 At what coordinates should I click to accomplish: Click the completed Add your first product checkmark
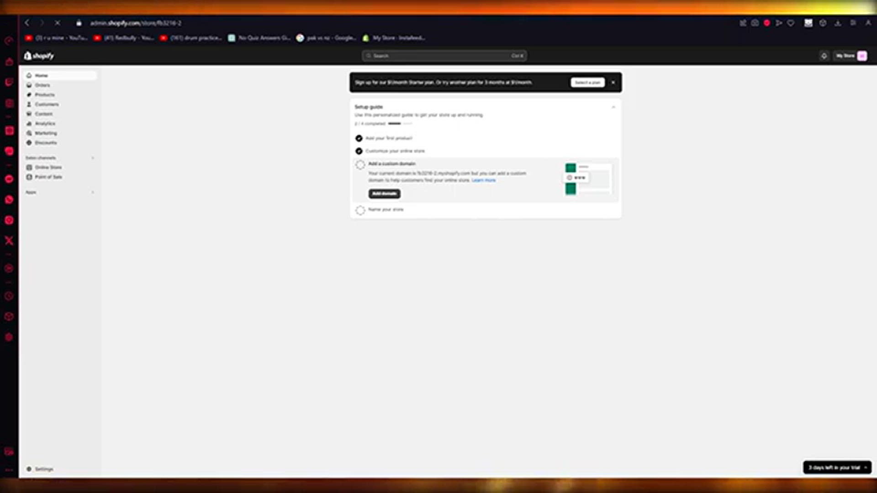click(x=359, y=138)
